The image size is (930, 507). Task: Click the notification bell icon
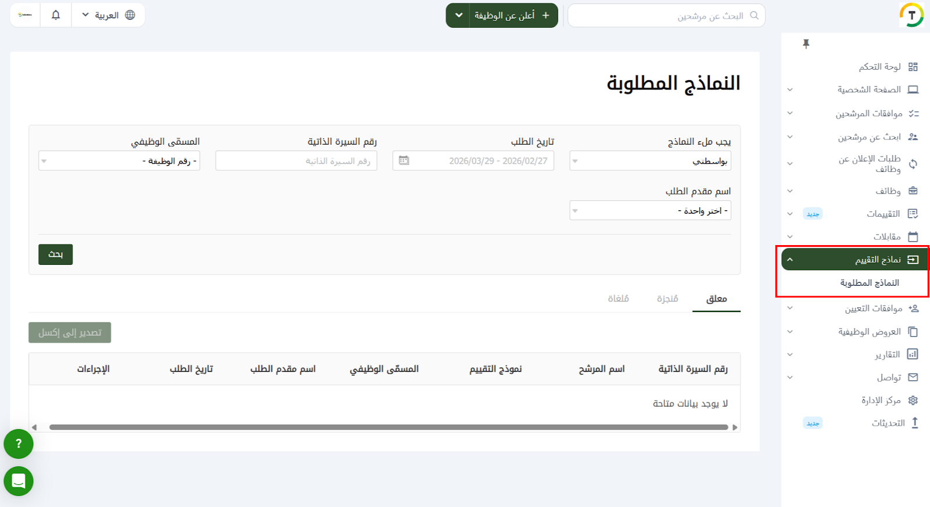pyautogui.click(x=56, y=15)
